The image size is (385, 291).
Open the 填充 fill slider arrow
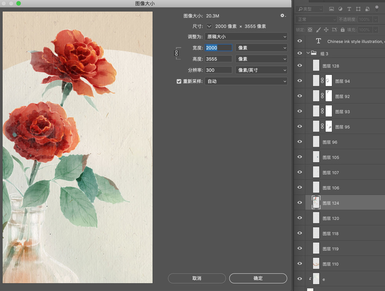pos(376,30)
